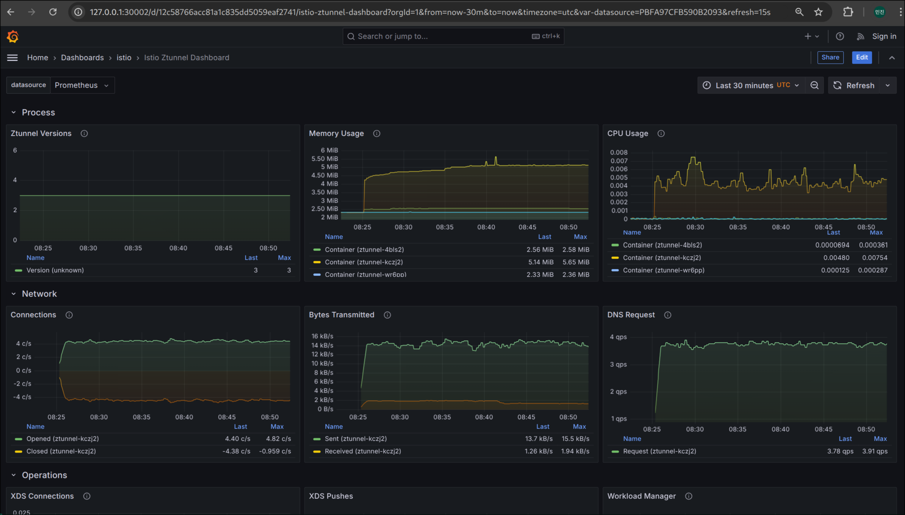905x515 pixels.
Task: Sort DNS Request legend by Name column
Action: pos(632,439)
